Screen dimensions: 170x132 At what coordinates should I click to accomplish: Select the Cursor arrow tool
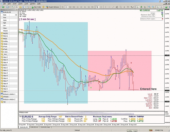point(97,7)
